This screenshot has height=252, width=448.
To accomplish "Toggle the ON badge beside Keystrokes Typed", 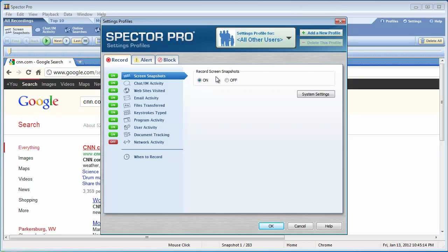I will (x=113, y=112).
